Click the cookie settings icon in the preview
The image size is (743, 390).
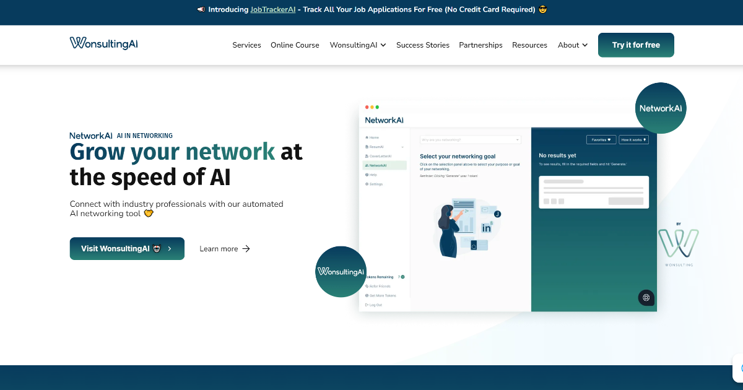click(646, 298)
